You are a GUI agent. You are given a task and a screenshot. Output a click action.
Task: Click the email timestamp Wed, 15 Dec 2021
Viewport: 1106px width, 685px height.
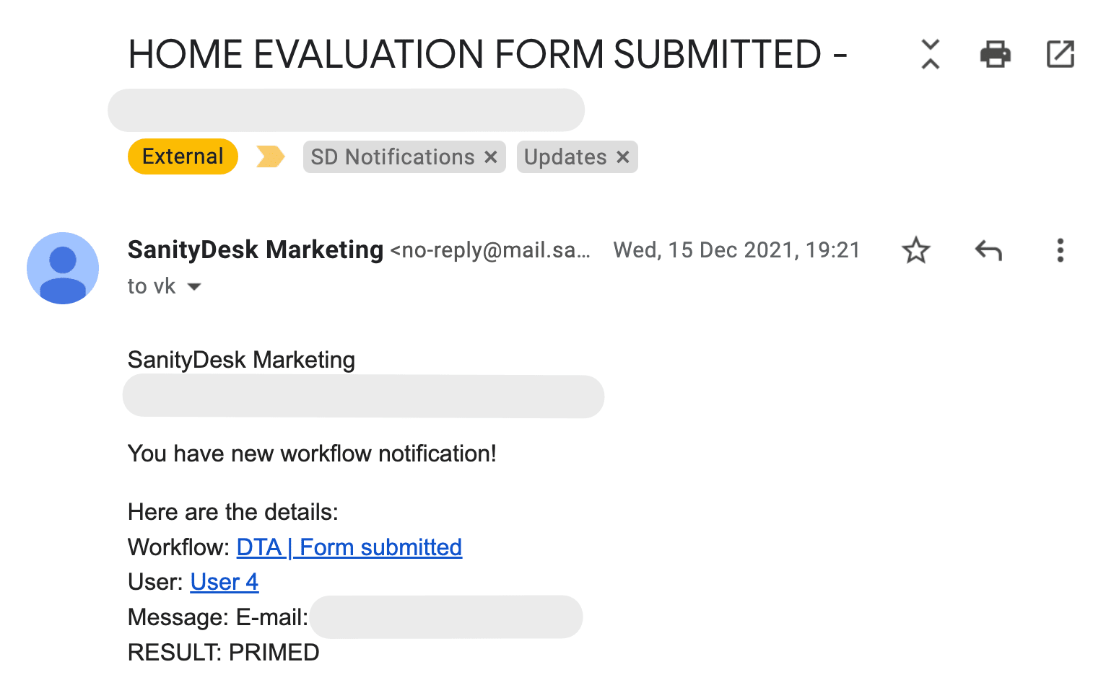click(x=736, y=250)
